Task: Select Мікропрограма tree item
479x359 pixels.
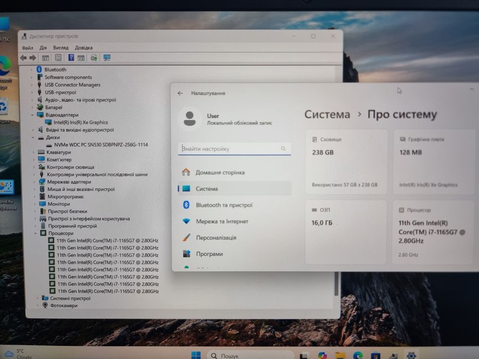Action: 66,196
